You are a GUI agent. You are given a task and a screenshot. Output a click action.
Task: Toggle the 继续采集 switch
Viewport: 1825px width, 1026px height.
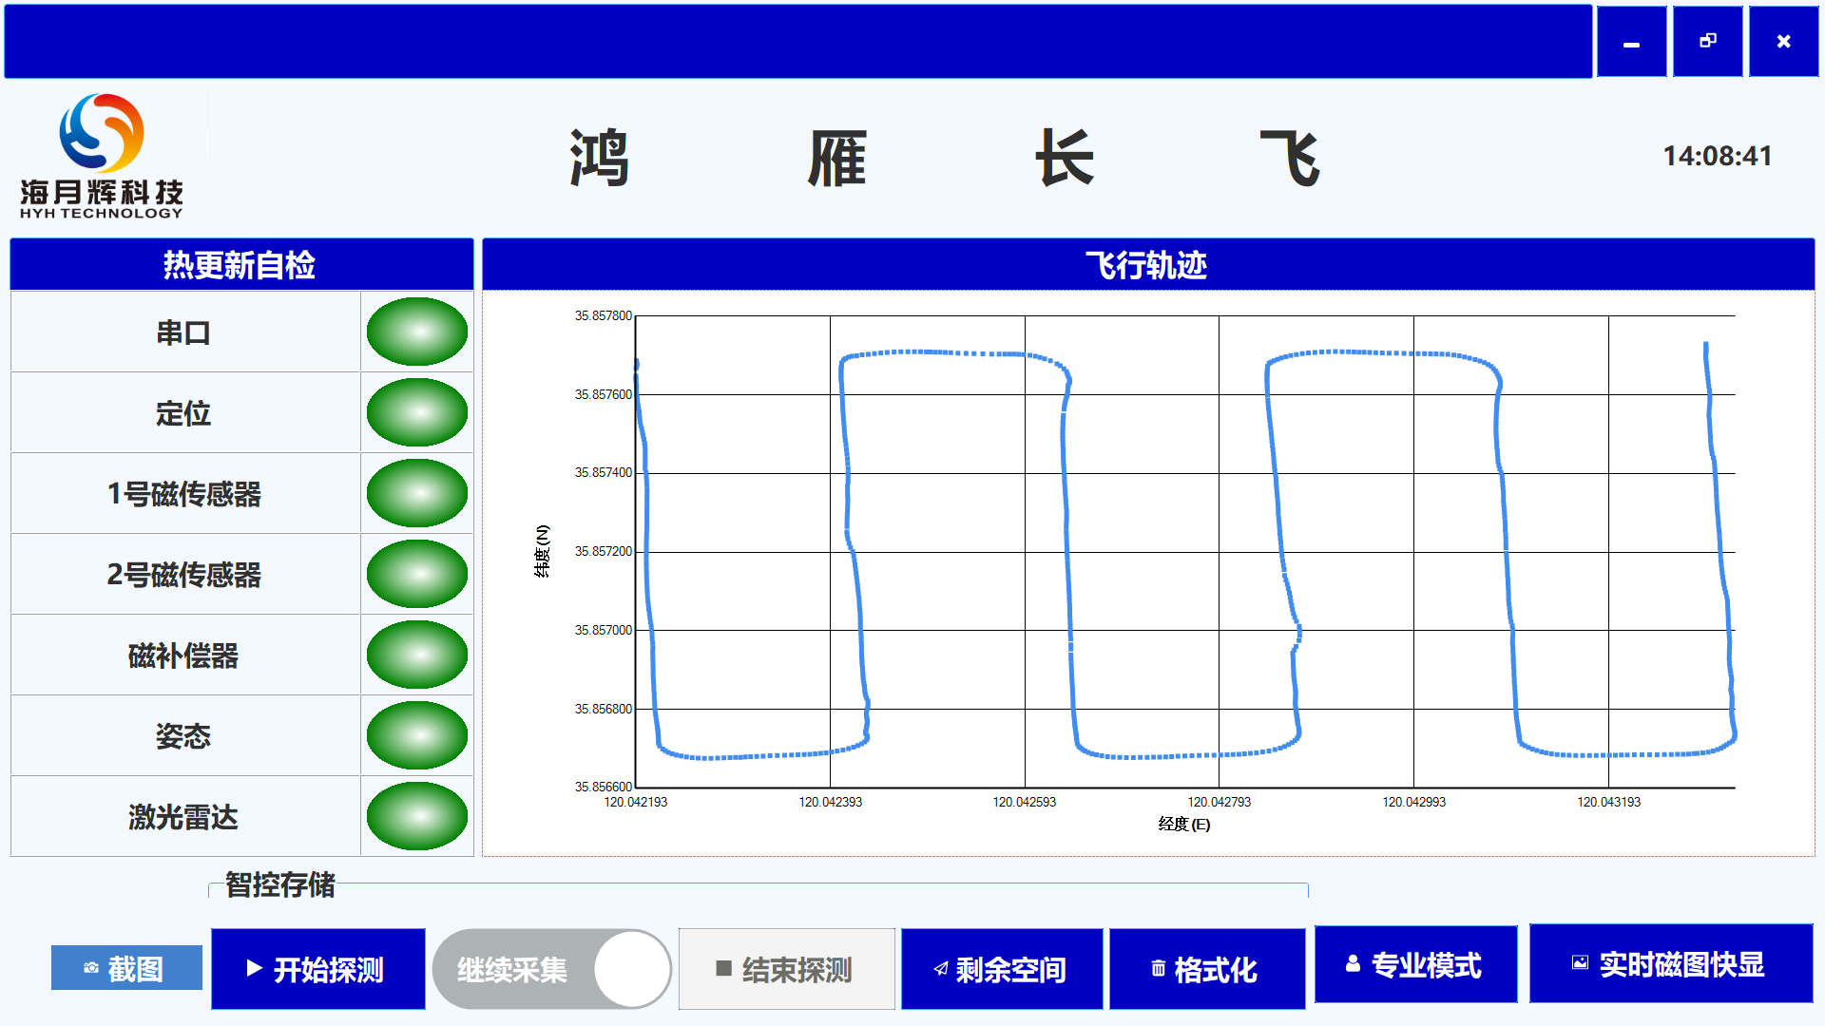[x=552, y=969]
